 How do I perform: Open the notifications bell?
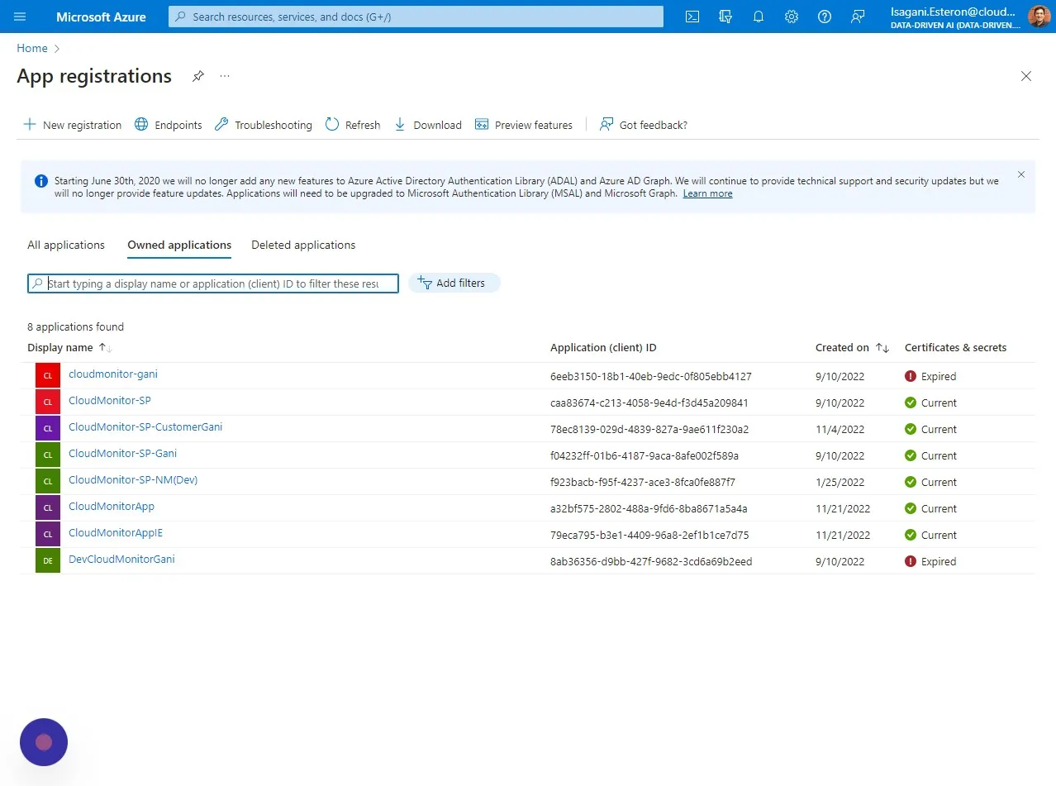(759, 17)
